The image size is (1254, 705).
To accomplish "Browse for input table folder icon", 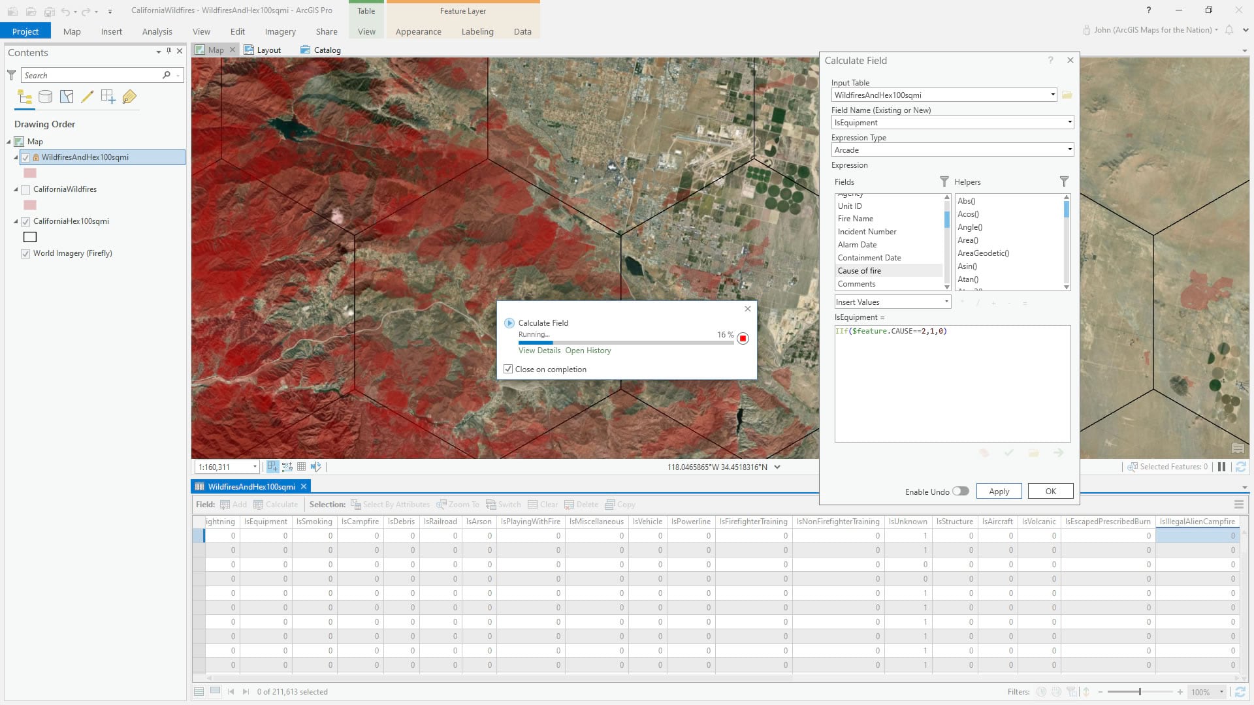I will click(x=1067, y=95).
